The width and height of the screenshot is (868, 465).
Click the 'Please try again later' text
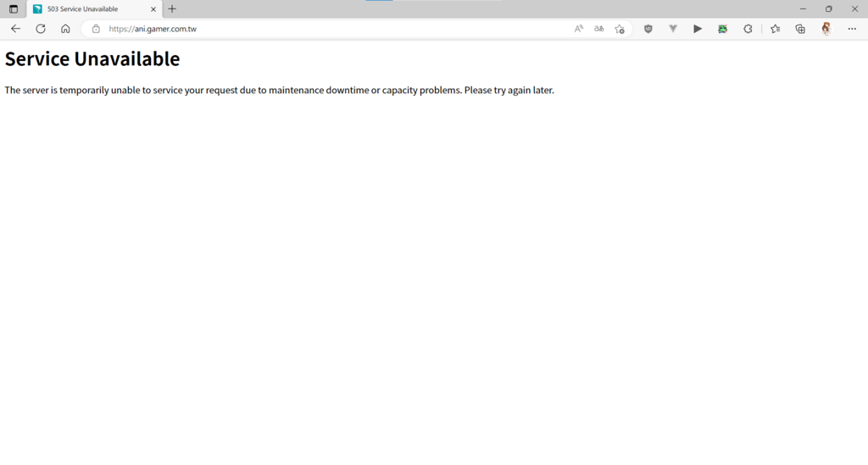click(509, 90)
